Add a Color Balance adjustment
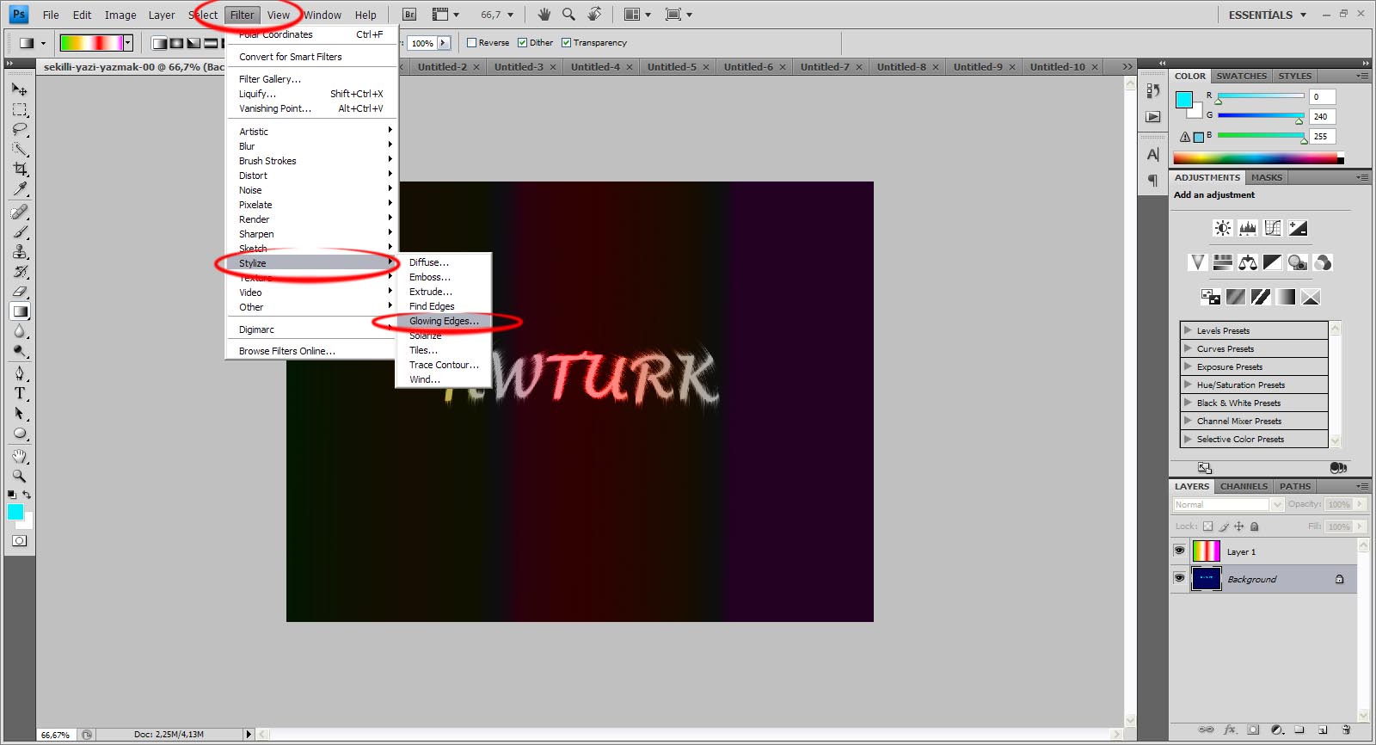This screenshot has width=1376, height=745. (x=1248, y=262)
